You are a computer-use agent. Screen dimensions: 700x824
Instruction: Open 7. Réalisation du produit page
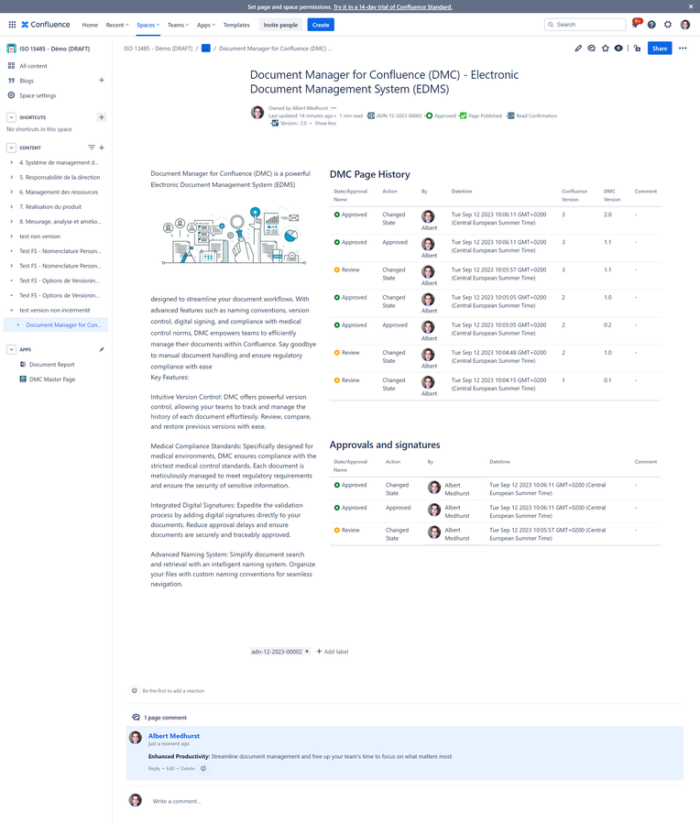(x=50, y=207)
